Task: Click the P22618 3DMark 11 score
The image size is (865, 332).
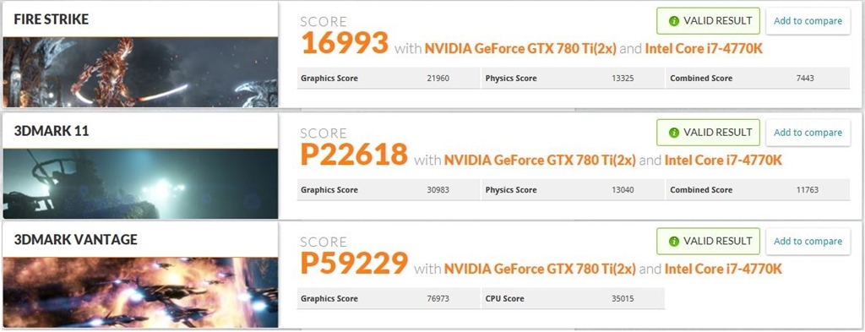Action: (354, 155)
